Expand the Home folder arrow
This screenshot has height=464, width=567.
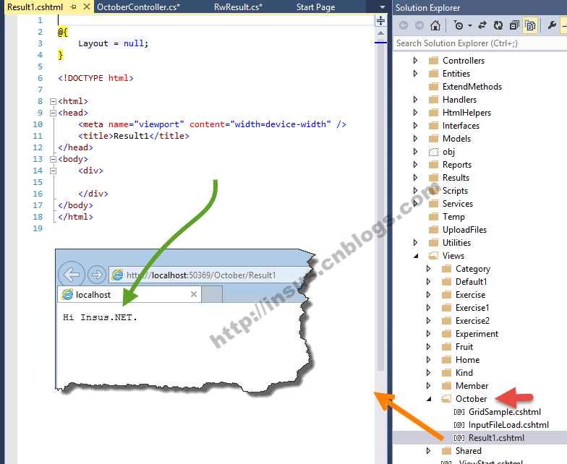point(428,360)
